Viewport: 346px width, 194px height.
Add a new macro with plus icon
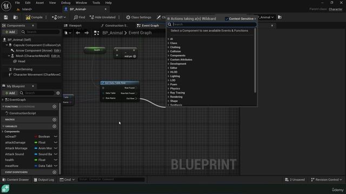tap(54, 120)
